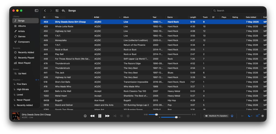
Task: Go back with the left chevron
Action: 45,10
